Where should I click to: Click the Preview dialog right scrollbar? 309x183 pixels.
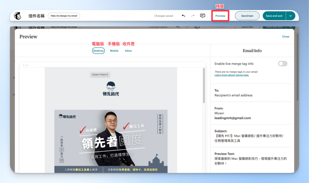297,67
